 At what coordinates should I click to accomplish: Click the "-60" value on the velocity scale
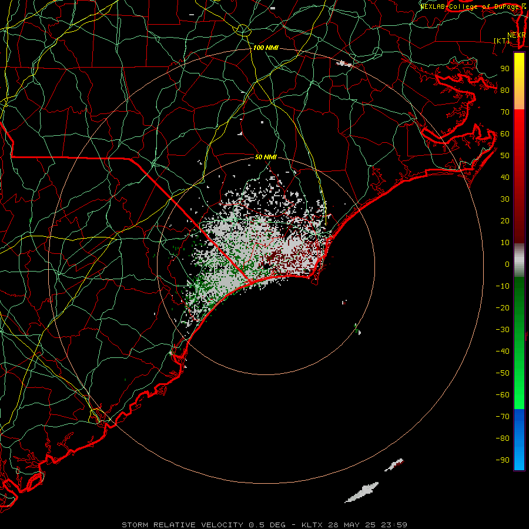(503, 395)
